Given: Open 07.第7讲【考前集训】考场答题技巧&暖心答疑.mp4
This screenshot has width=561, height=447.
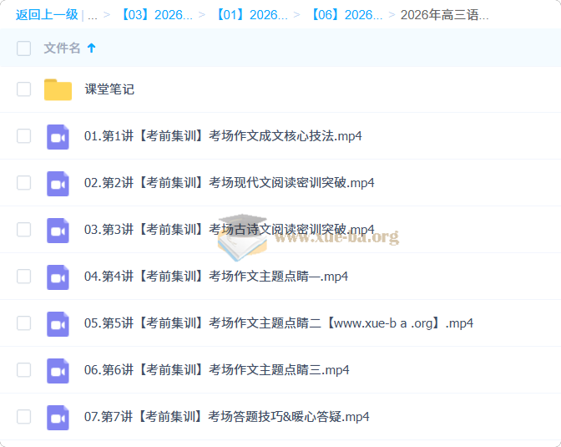Looking at the screenshot, I should click(227, 417).
